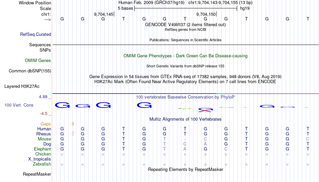Click the -4.5 PhyloP lower scale value
This screenshot has height=182, width=319.
click(44, 114)
